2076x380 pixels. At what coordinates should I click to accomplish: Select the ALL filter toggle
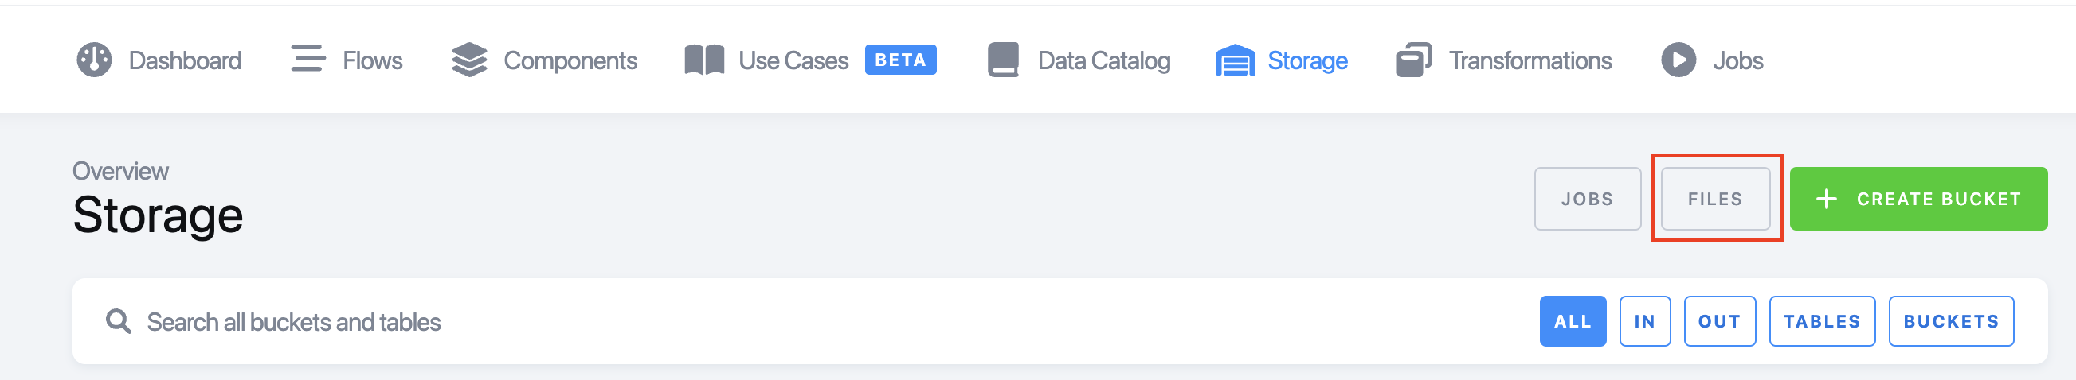pyautogui.click(x=1573, y=321)
